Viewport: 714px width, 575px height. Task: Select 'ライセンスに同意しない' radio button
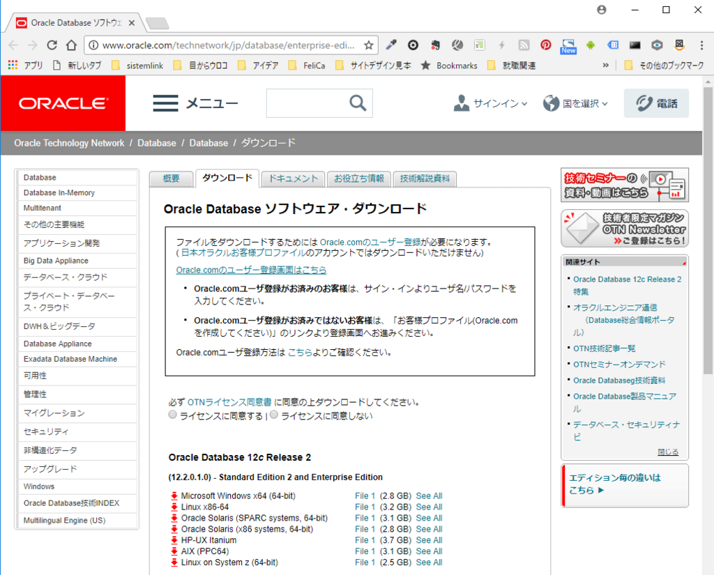click(273, 414)
